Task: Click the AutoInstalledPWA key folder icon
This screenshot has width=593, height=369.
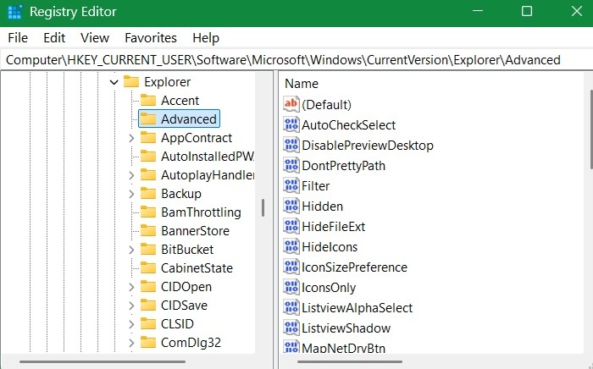Action: point(148,156)
